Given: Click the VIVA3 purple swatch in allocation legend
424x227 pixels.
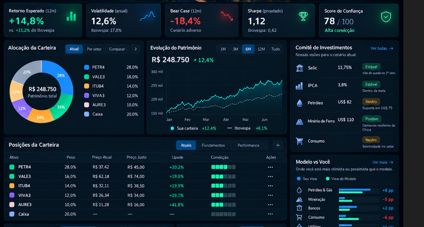Looking at the screenshot, I should (x=87, y=96).
